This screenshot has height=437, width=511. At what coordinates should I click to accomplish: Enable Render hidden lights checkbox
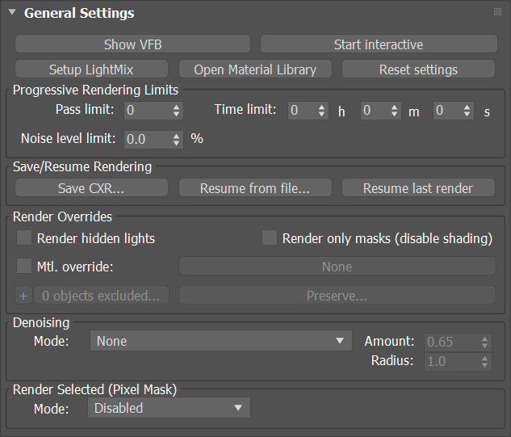pyautogui.click(x=24, y=237)
